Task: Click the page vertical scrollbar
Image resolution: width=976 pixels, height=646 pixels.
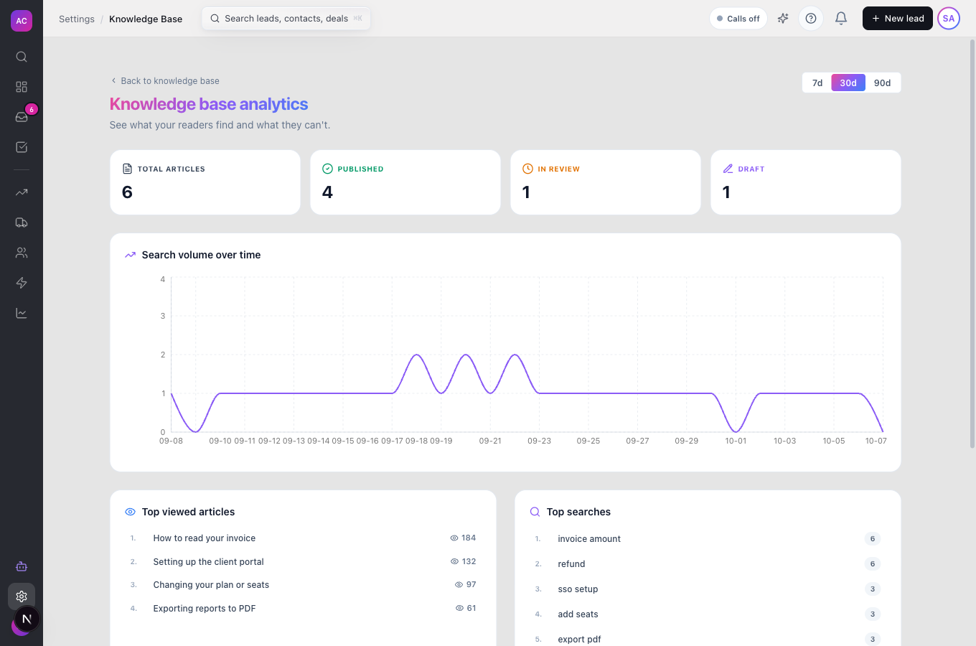Action: [x=972, y=244]
